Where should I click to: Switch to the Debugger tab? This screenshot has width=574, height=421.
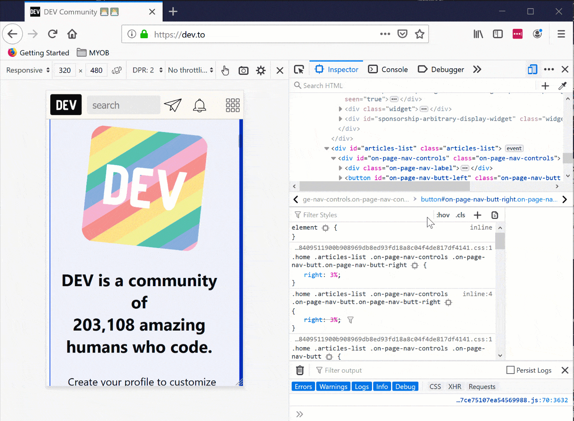click(x=441, y=69)
